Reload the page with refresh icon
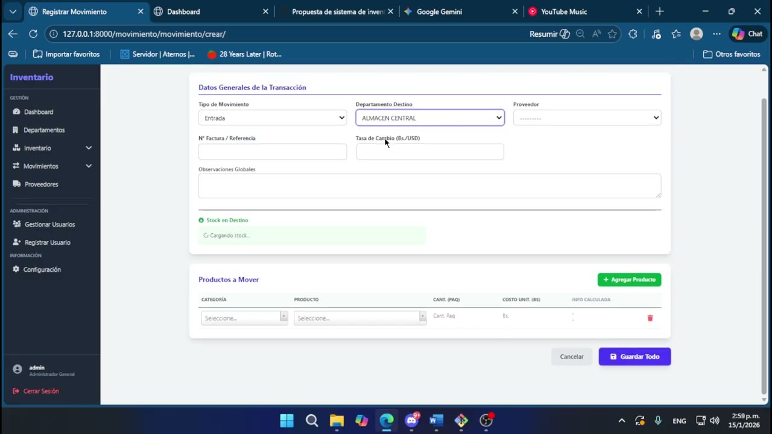Image resolution: width=772 pixels, height=434 pixels. (33, 34)
